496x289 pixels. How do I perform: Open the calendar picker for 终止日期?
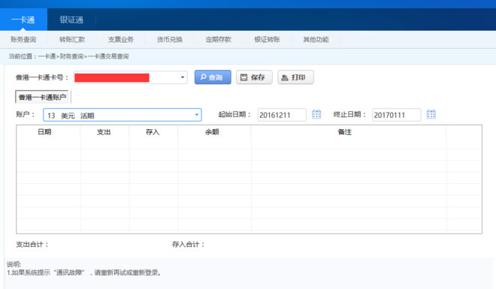[431, 114]
